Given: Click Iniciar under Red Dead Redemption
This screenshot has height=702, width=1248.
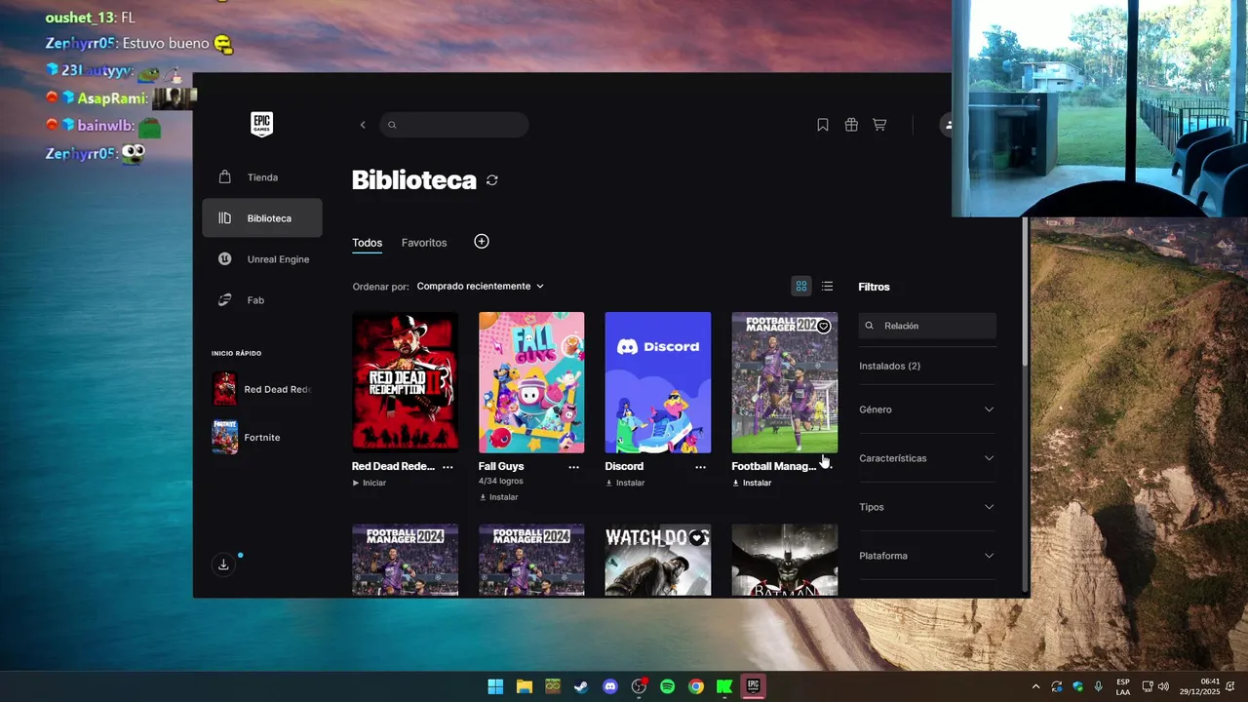Looking at the screenshot, I should pyautogui.click(x=370, y=483).
